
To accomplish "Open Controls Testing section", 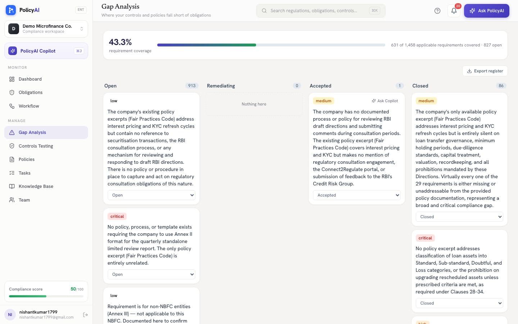I will click(x=46, y=146).
